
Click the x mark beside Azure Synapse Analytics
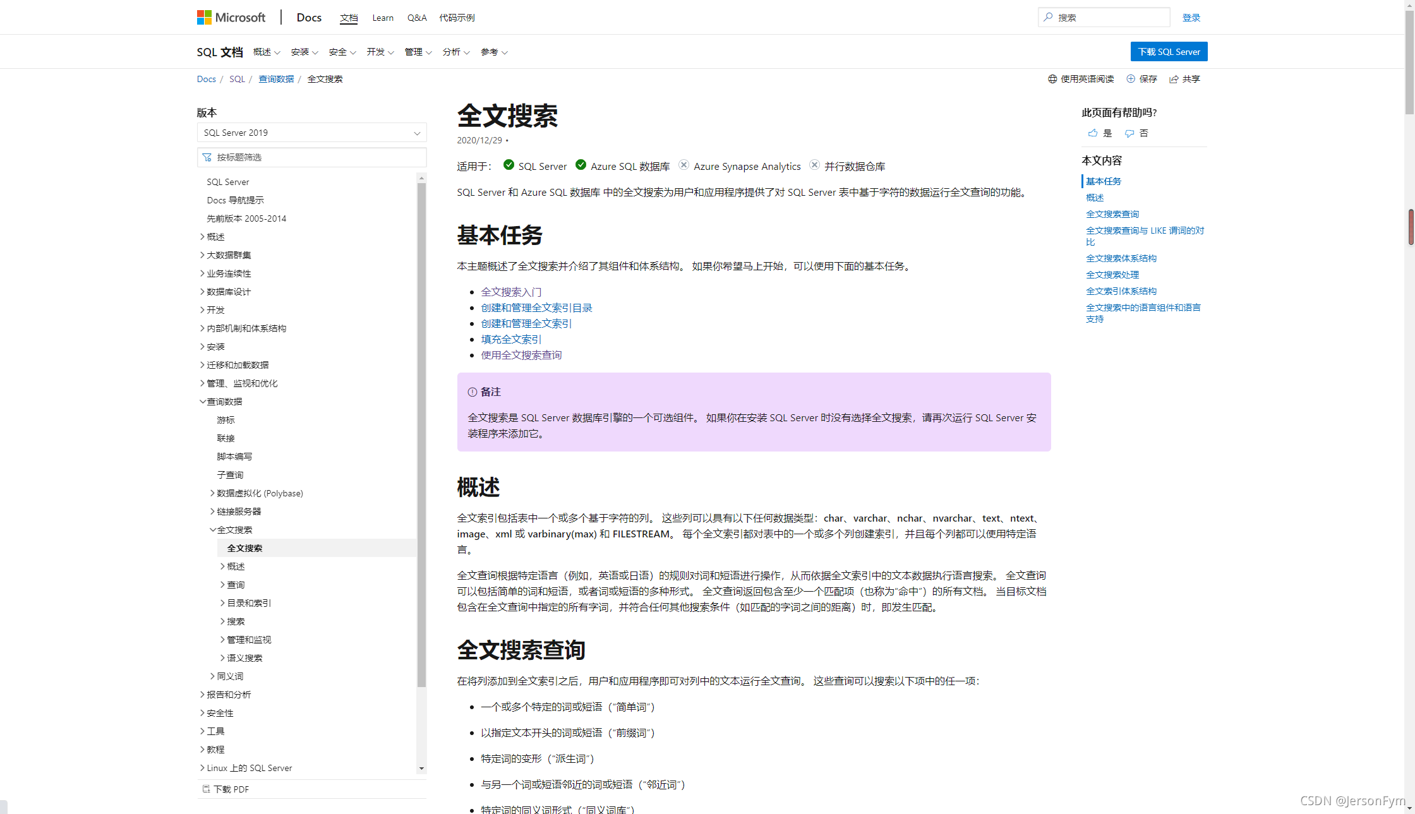[683, 165]
